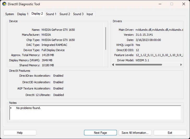Open the Display 1 tab
Viewport: 190px width, 139px height.
(x=23, y=14)
